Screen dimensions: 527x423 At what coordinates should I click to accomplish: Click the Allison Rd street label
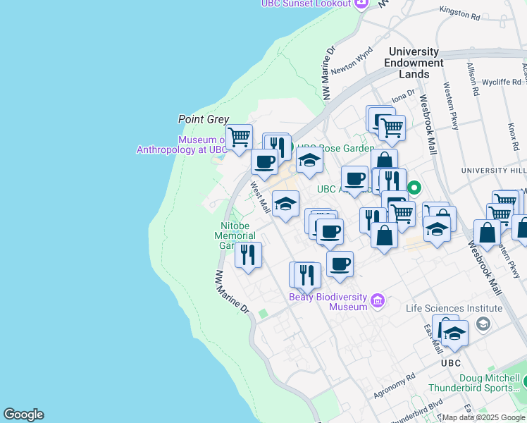473,80
